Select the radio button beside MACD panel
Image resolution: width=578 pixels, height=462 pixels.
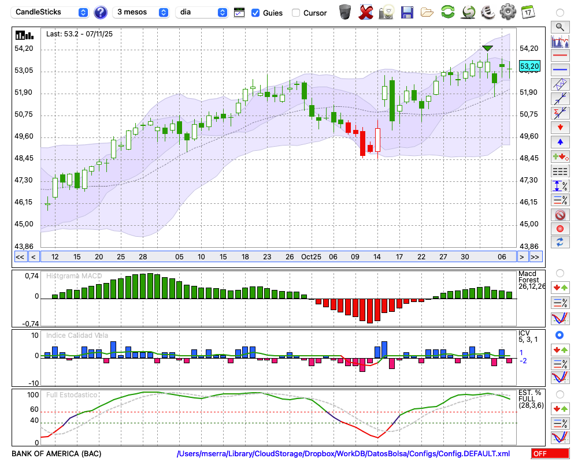tap(560, 273)
